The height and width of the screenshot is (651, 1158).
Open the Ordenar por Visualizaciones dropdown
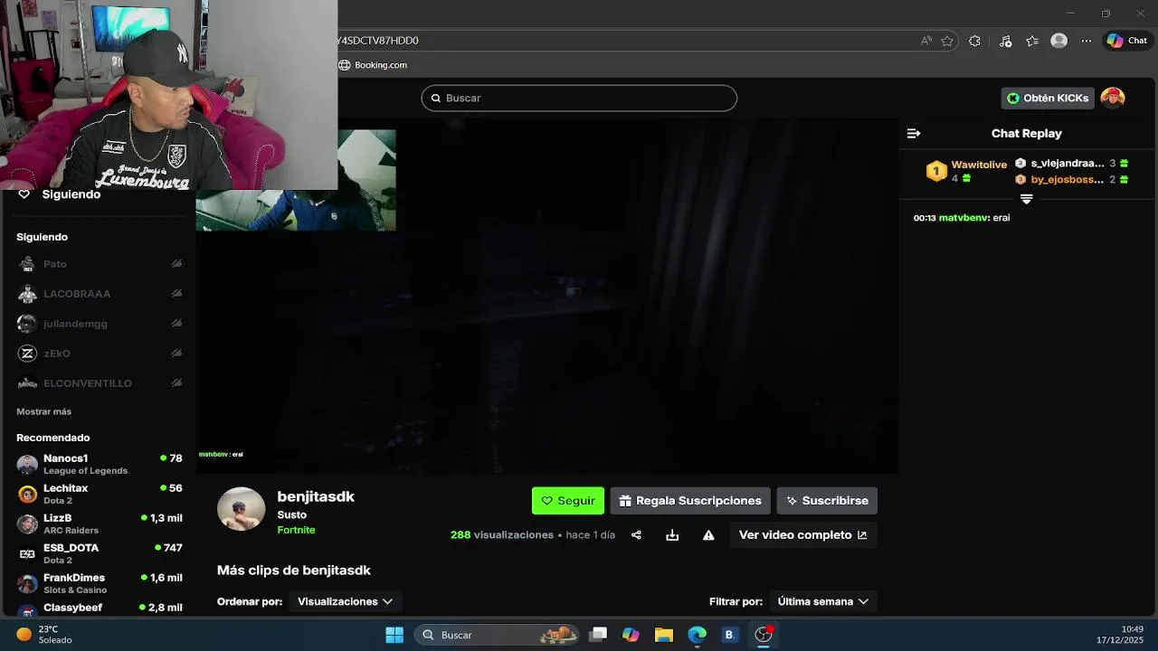coord(345,601)
